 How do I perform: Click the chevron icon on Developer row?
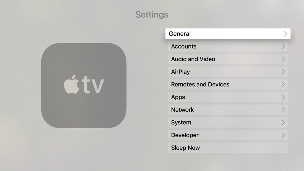click(x=283, y=135)
